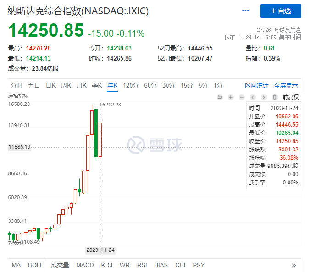311x272 pixels.
Task: Click the current price 14250.85
Action: [x=46, y=30]
